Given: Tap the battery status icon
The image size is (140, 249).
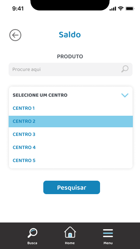Looking at the screenshot, I should [x=130, y=9].
